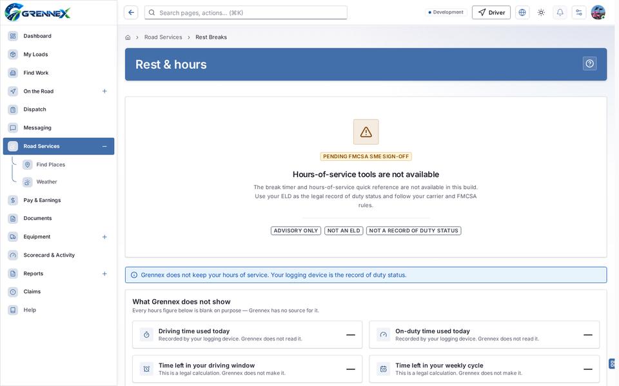
Task: Open the notifications bell
Action: click(x=560, y=13)
